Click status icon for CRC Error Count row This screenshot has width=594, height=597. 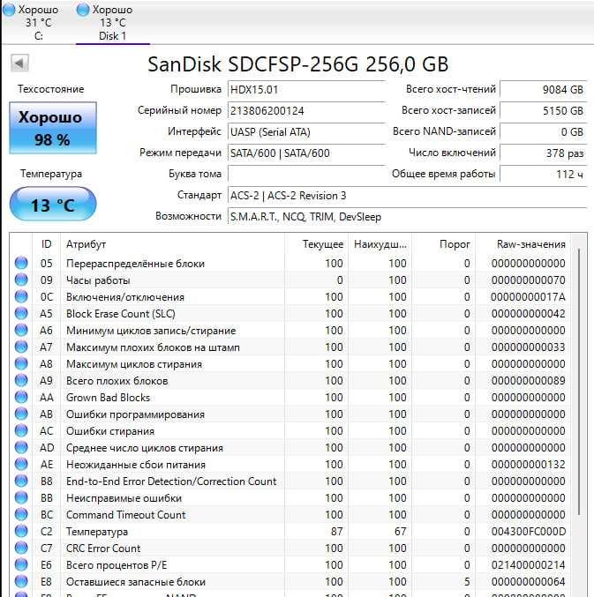(21, 548)
